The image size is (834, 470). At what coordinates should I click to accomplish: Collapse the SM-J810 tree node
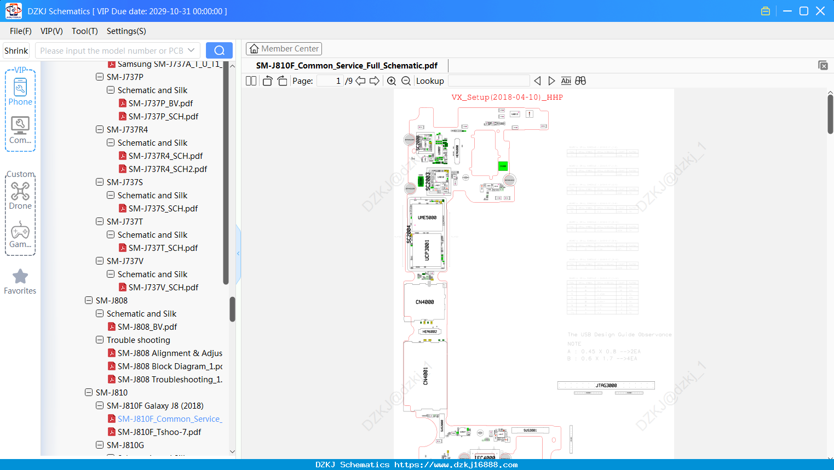pyautogui.click(x=89, y=393)
